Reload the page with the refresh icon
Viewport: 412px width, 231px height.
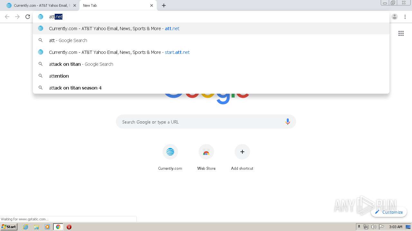(x=28, y=17)
